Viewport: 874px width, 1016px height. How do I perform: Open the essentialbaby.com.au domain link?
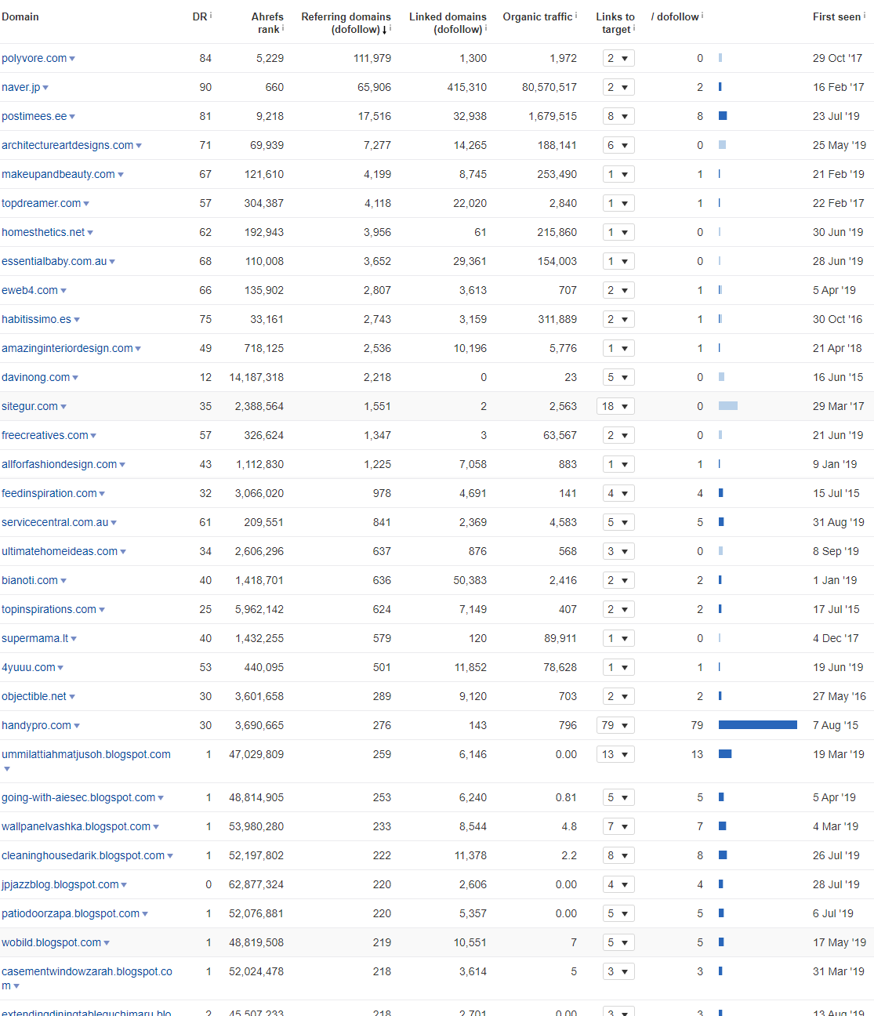[x=54, y=261]
